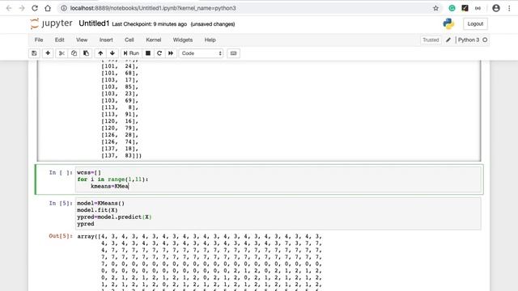Screen dimensions: 518x291
Task: Open the Cell menu
Action: (129, 40)
